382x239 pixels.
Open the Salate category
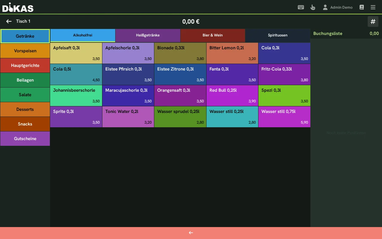pyautogui.click(x=25, y=95)
